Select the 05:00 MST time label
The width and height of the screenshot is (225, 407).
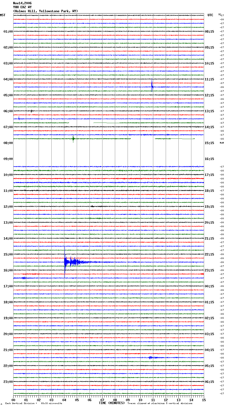pyautogui.click(x=8, y=95)
